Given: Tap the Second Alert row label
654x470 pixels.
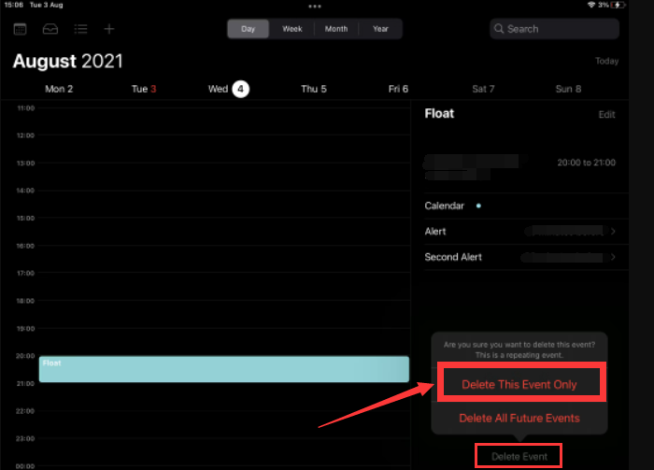Looking at the screenshot, I should click(x=453, y=257).
